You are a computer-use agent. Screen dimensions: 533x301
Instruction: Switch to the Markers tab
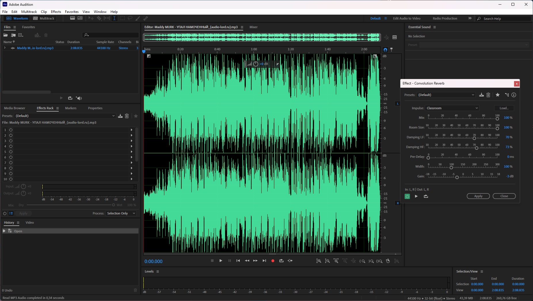coord(71,108)
